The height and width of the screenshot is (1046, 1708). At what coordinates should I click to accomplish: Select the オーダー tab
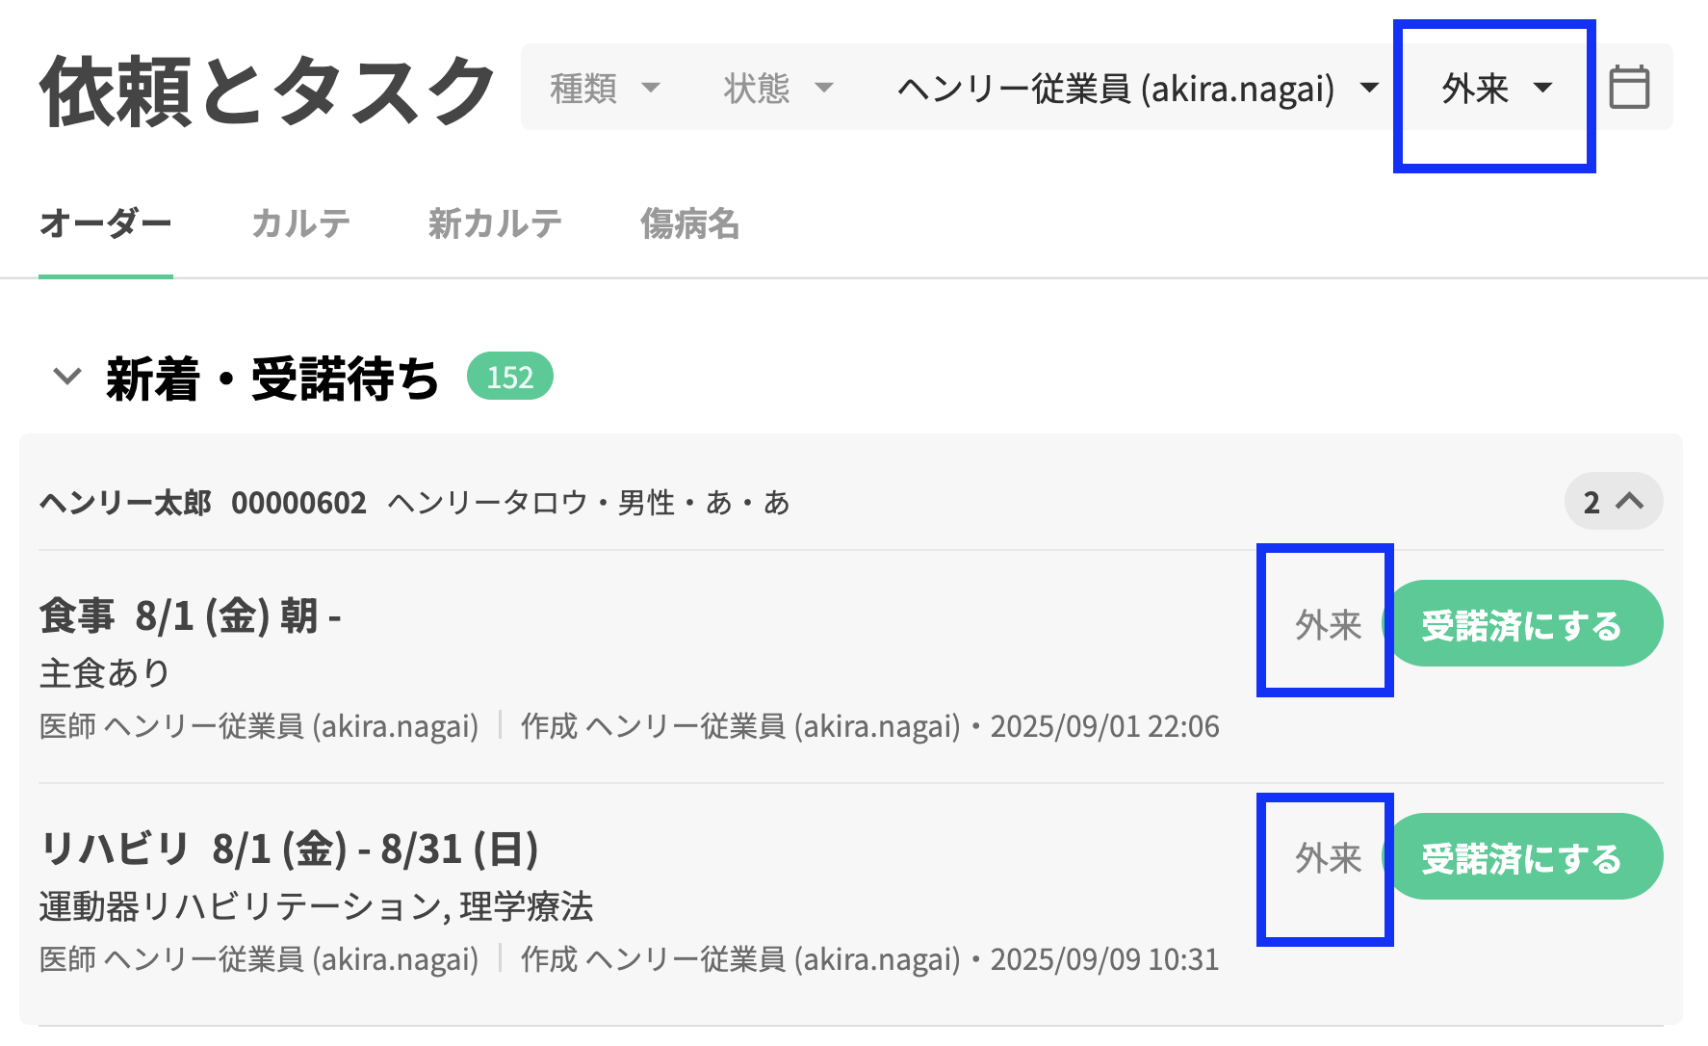point(105,223)
